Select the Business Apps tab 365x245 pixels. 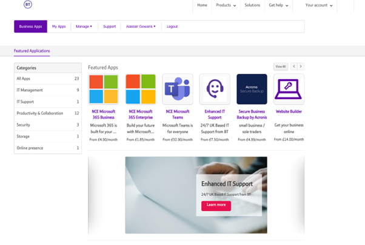[30, 27]
